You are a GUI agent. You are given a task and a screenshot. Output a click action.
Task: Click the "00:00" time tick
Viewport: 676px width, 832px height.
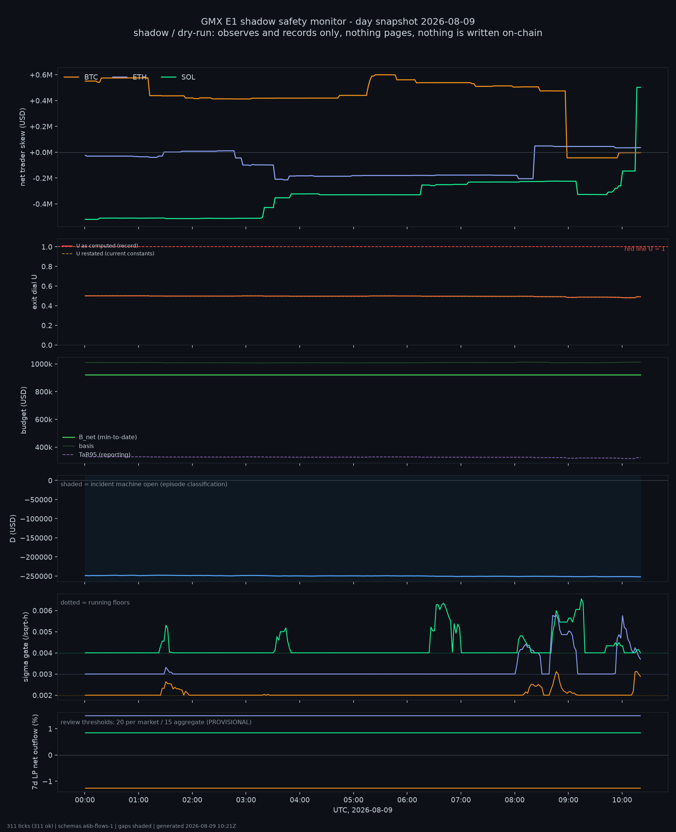click(x=85, y=800)
